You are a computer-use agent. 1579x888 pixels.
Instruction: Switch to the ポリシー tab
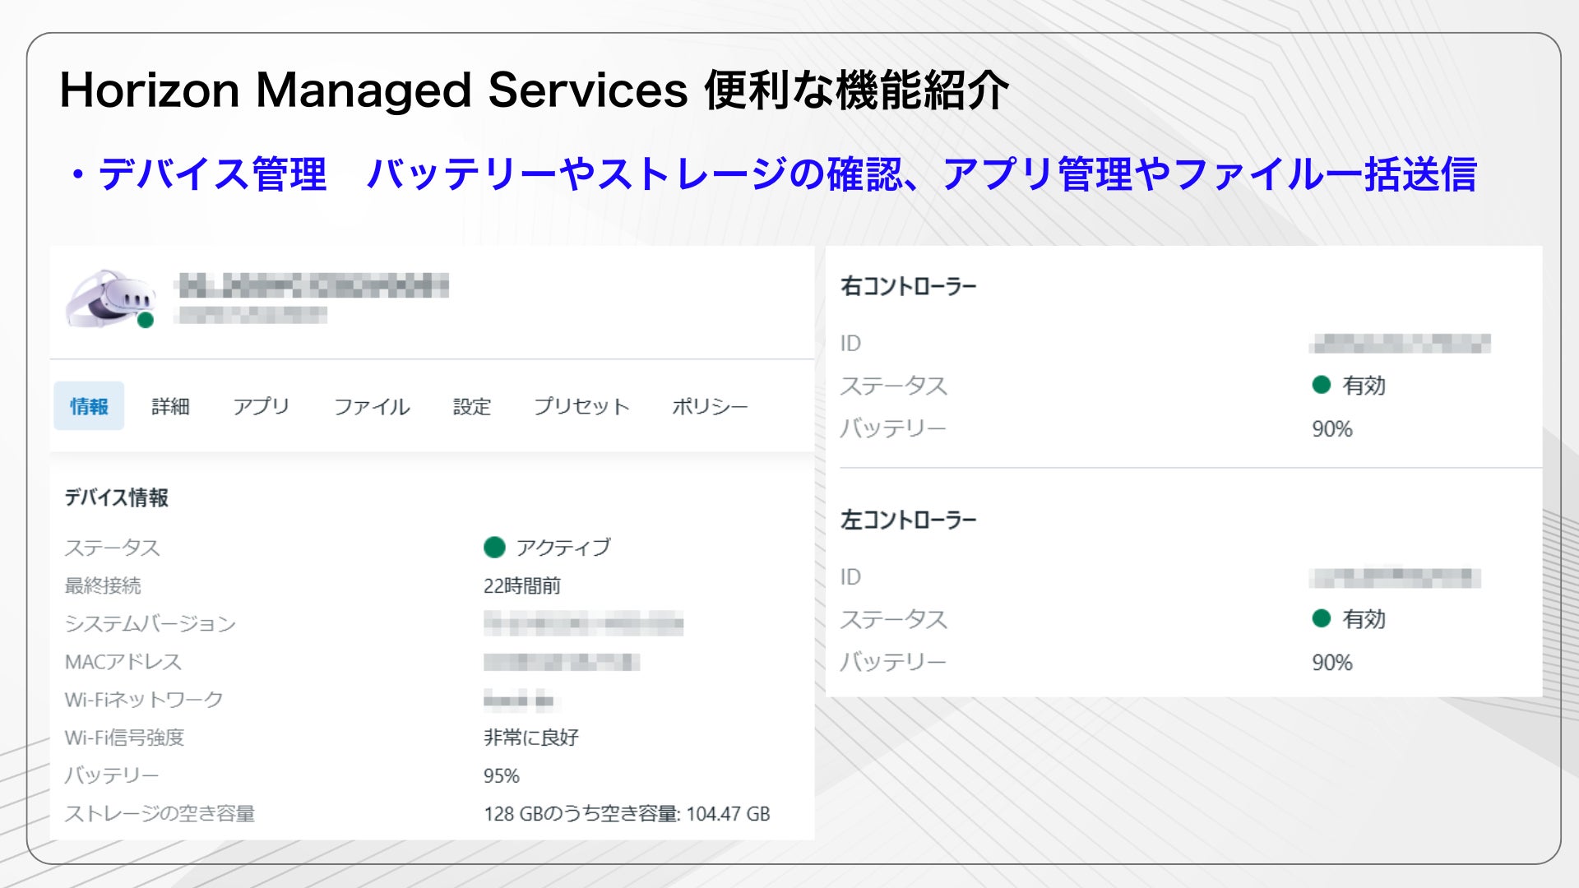click(x=709, y=406)
